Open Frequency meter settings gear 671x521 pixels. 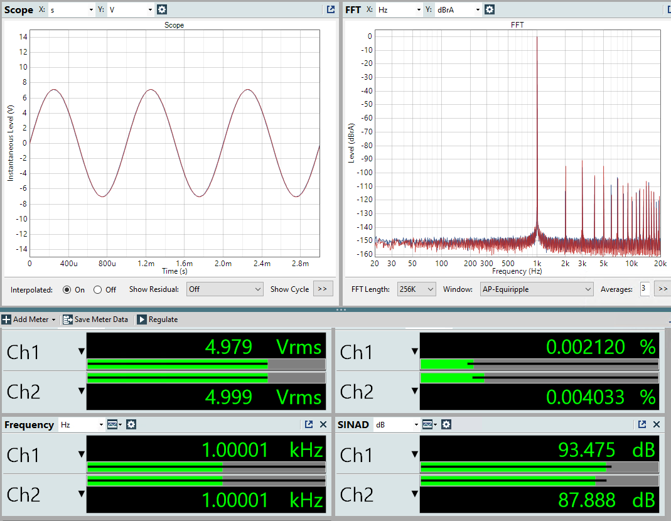click(131, 424)
